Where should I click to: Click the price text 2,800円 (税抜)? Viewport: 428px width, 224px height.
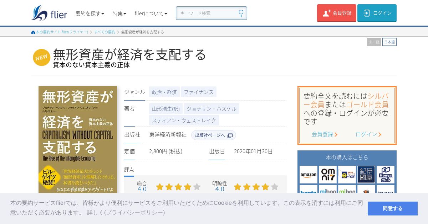click(x=165, y=151)
